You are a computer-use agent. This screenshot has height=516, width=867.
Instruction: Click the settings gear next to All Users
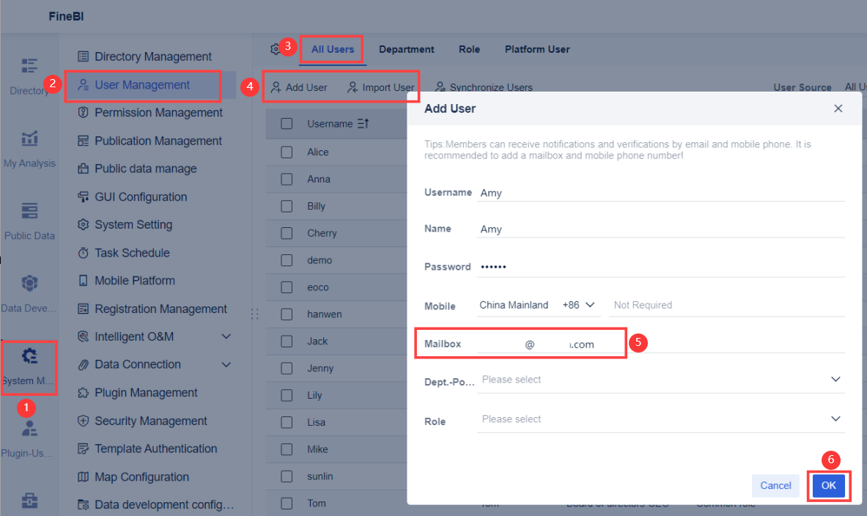click(x=276, y=48)
